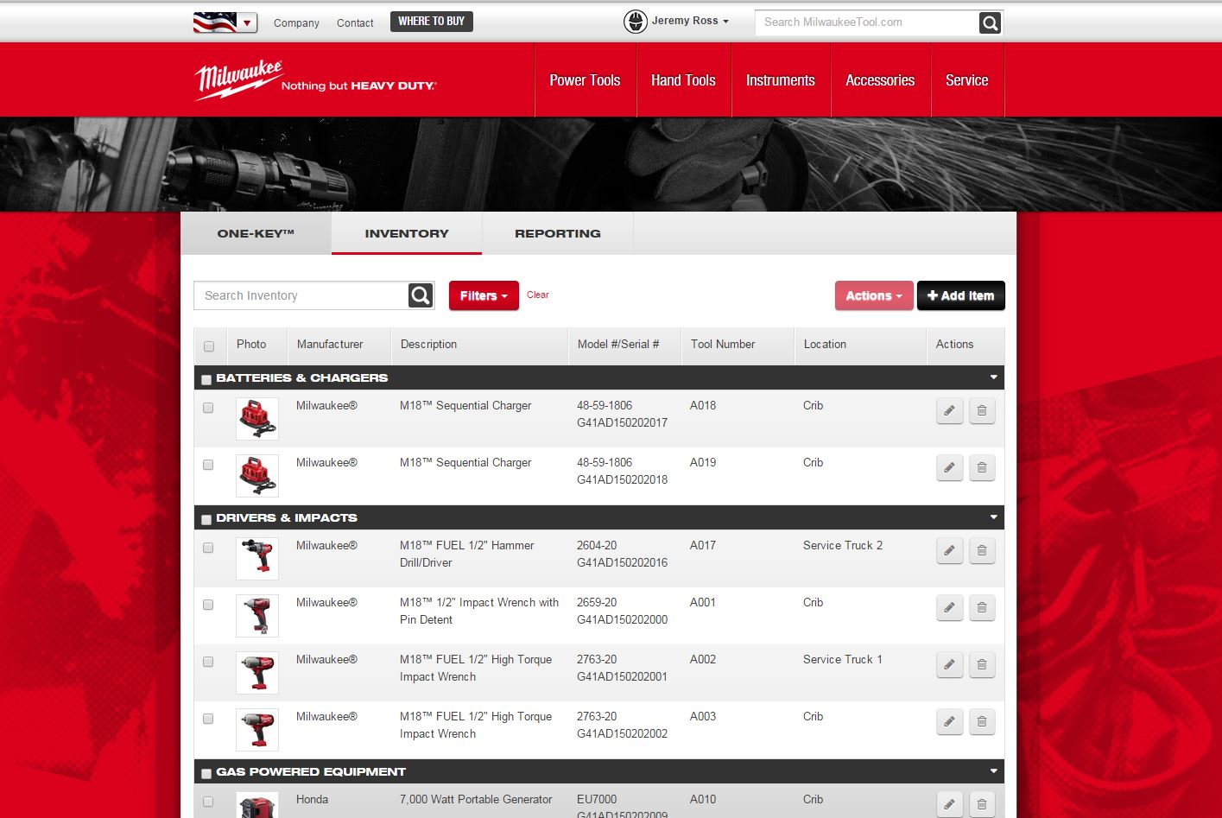Collapse the Batteries & Chargers section arrow
1222x818 pixels.
(993, 377)
